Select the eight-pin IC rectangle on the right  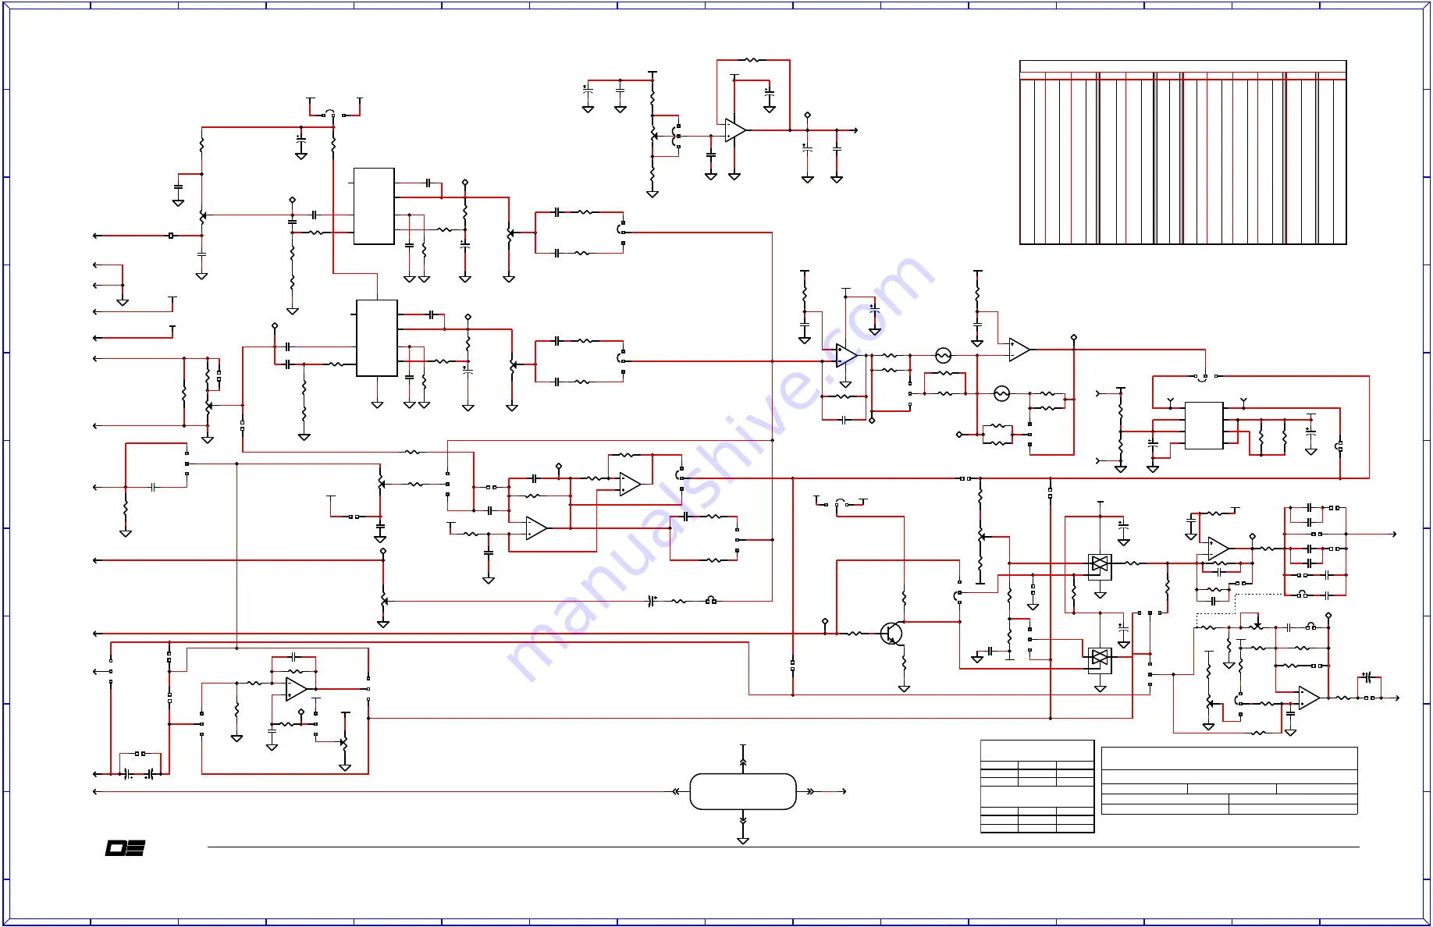tap(1204, 425)
